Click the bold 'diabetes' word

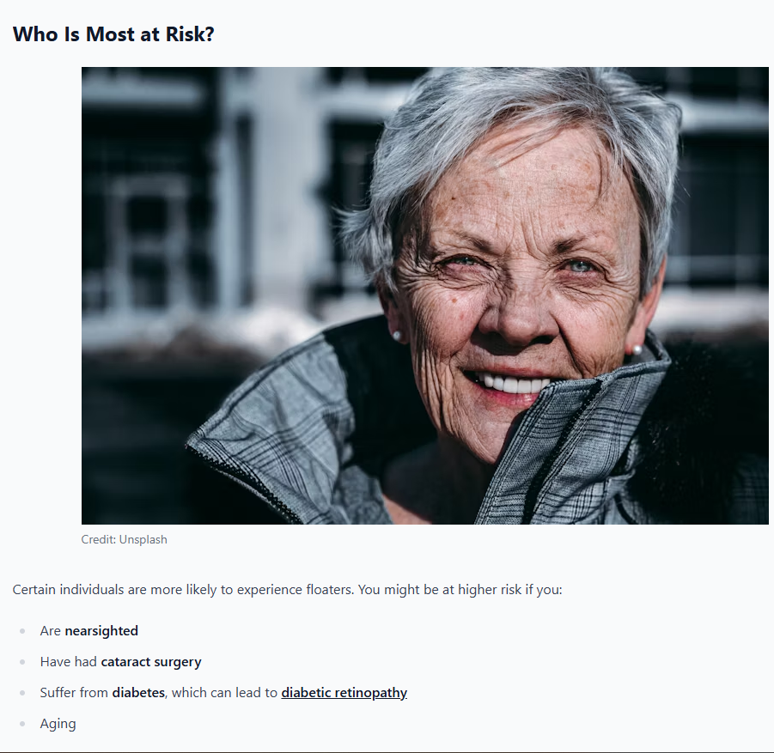click(x=138, y=693)
